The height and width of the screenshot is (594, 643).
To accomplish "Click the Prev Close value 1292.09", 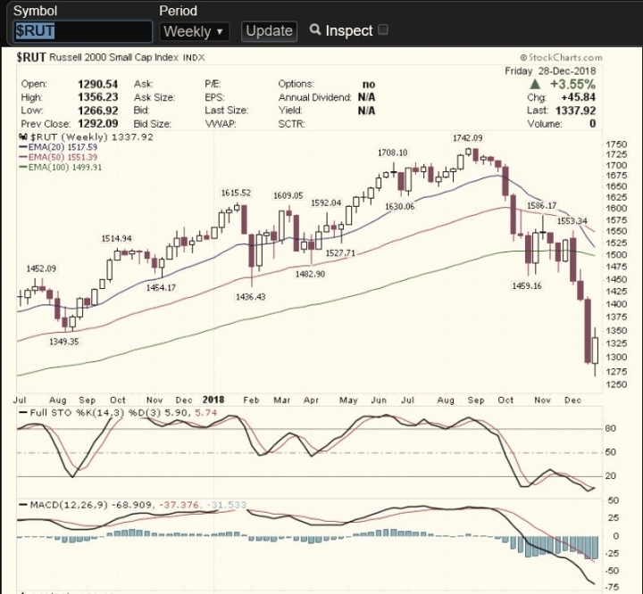I will coord(97,124).
